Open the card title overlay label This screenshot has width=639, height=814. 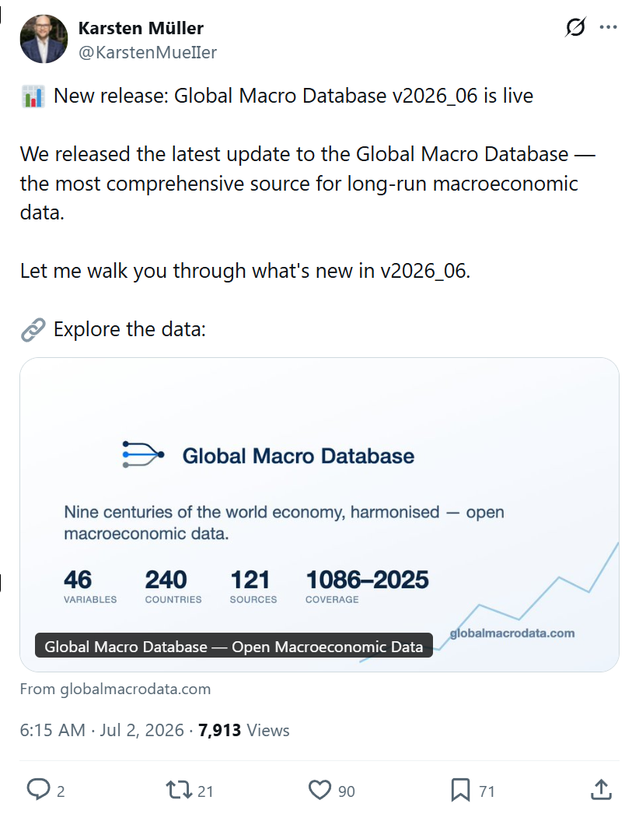point(234,647)
